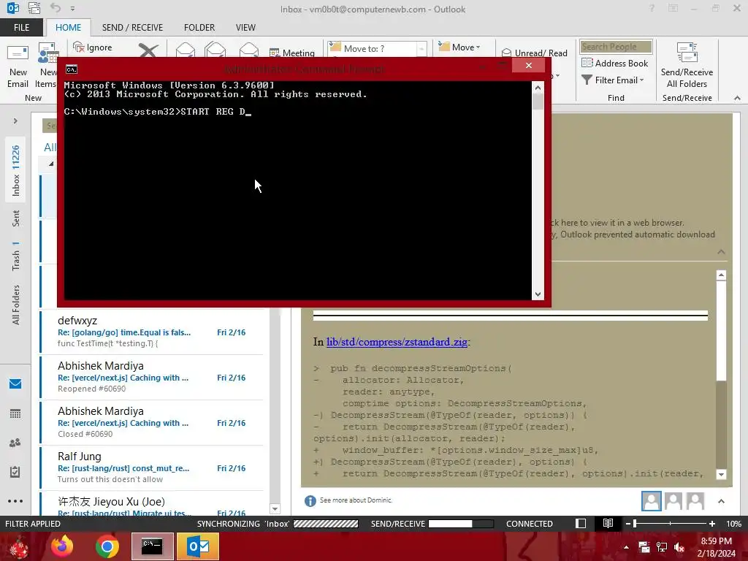The height and width of the screenshot is (561, 748).
Task: Click the Help question mark icon in Outlook
Action: coord(652,9)
